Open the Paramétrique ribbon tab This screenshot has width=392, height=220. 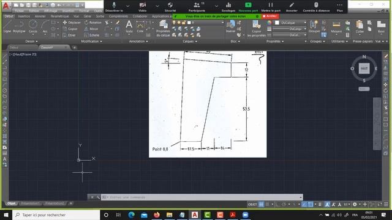click(x=59, y=16)
